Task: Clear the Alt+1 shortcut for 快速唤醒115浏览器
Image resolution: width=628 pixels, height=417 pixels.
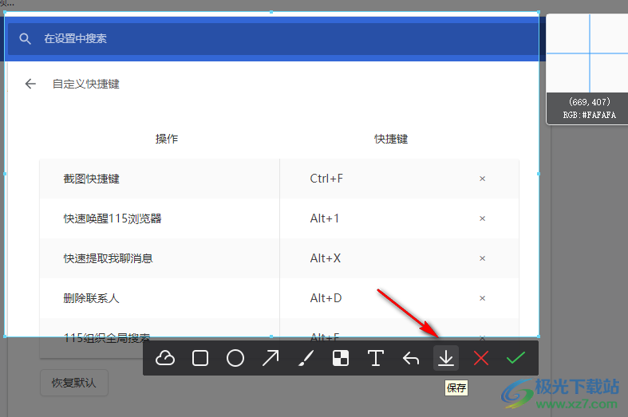Action: (x=482, y=218)
